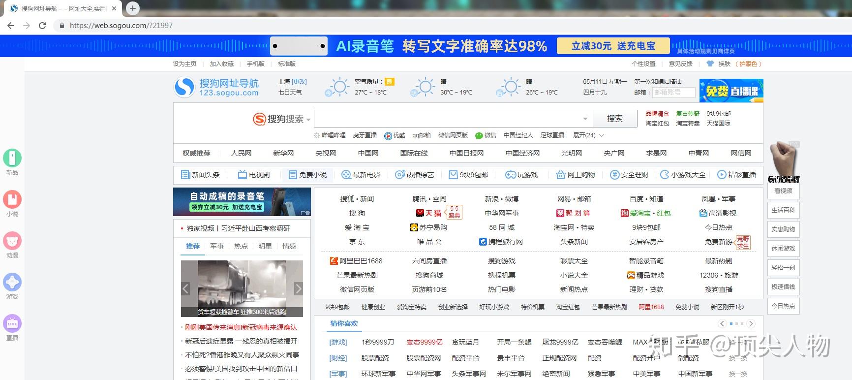Viewport: 852px width, 380px height.
Task: Click the 安全理财 yen icon
Action: [x=614, y=175]
